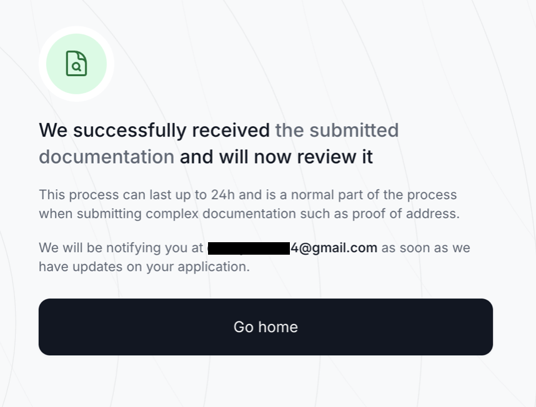Click "have updates on your application" line
Image resolution: width=536 pixels, height=407 pixels.
click(x=144, y=267)
